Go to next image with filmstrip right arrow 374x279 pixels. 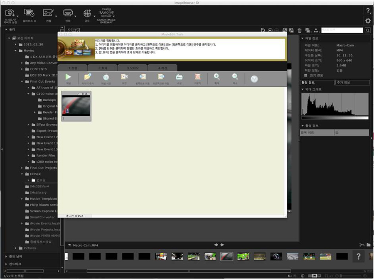[222, 245]
